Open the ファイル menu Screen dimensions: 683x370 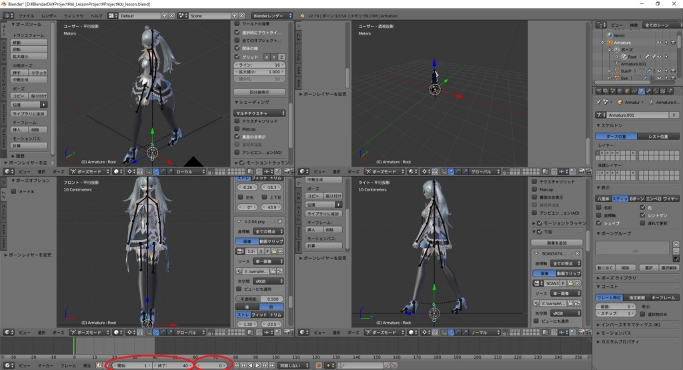[x=25, y=15]
